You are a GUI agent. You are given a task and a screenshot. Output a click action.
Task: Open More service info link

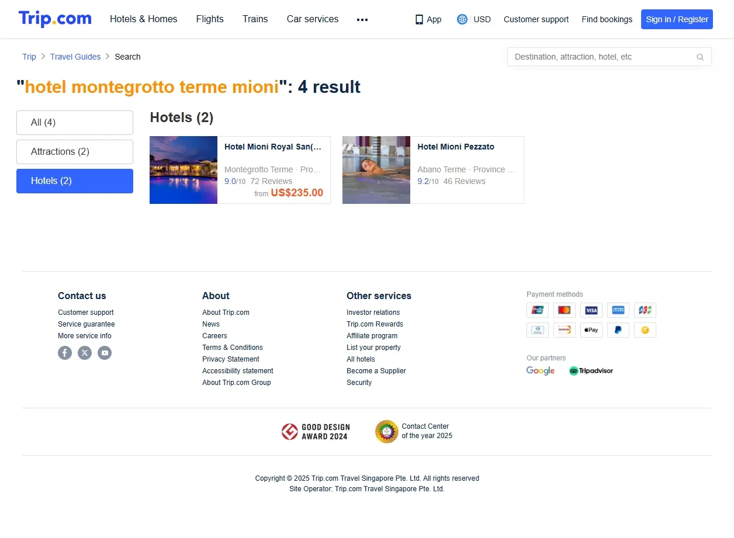pos(85,336)
